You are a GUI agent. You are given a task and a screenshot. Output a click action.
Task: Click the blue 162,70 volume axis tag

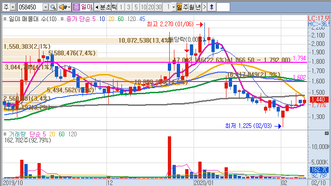(x=319, y=170)
